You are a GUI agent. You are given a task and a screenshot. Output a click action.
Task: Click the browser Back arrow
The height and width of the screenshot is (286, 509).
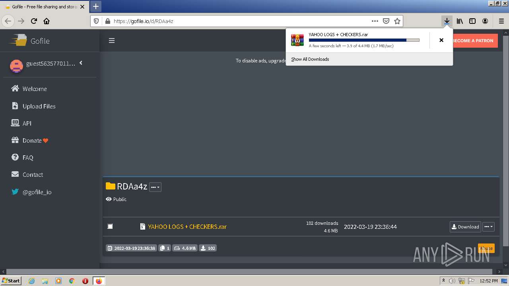coord(8,21)
